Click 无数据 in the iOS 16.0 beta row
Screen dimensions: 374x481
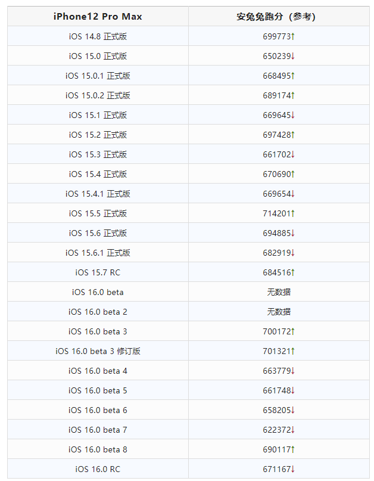pos(279,292)
